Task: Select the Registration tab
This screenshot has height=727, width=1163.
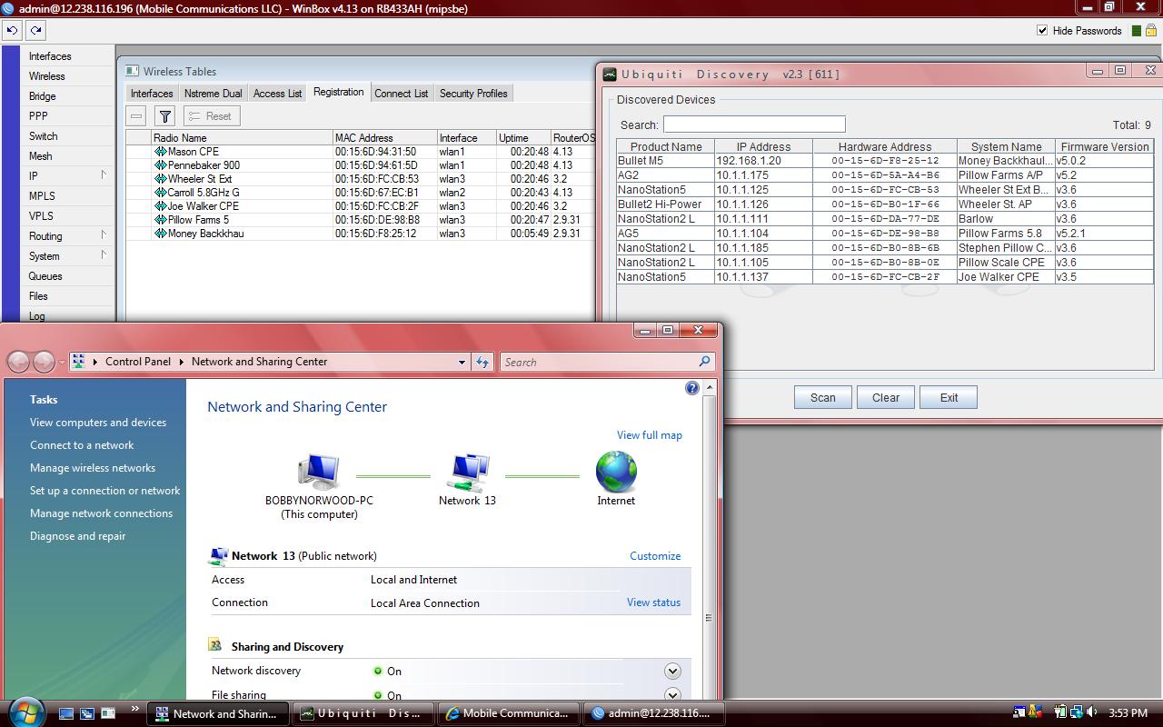Action: [x=338, y=93]
